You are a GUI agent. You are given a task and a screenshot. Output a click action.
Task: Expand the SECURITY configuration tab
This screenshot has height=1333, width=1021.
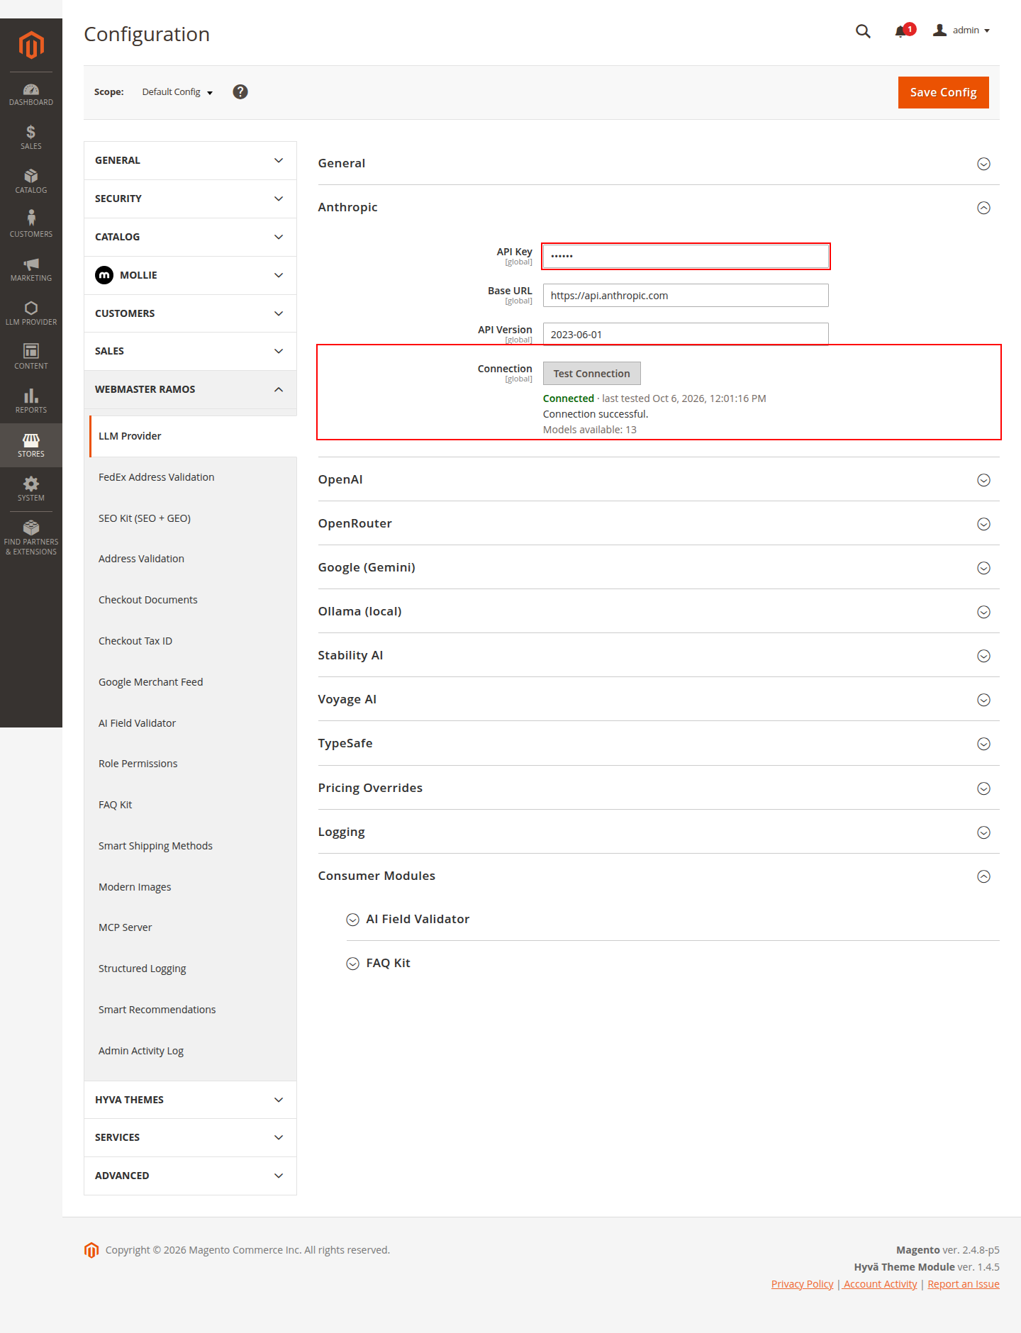coord(190,199)
